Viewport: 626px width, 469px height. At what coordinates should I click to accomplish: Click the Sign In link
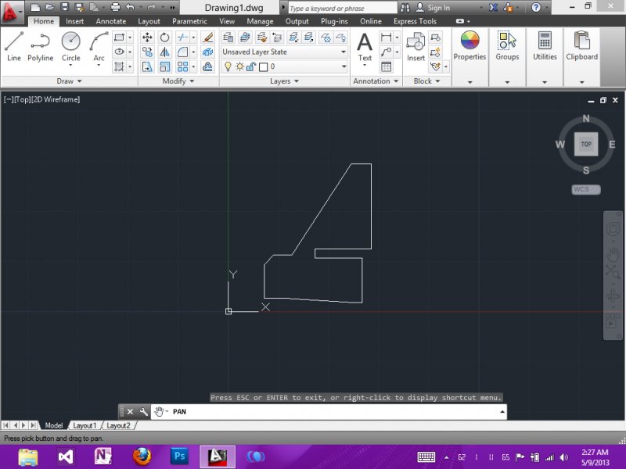pos(438,8)
